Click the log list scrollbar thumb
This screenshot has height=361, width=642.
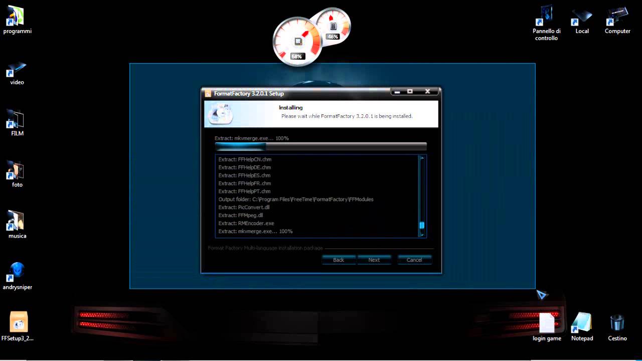coord(422,225)
